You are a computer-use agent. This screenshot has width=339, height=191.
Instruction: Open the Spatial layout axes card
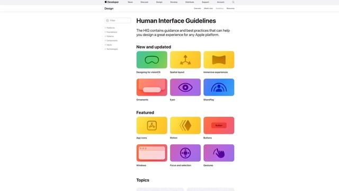point(185,60)
